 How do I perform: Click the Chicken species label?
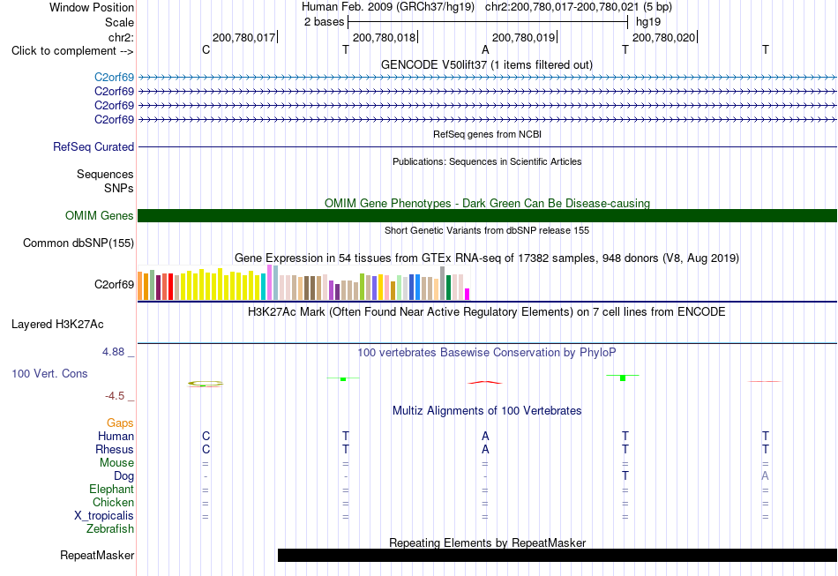point(113,502)
